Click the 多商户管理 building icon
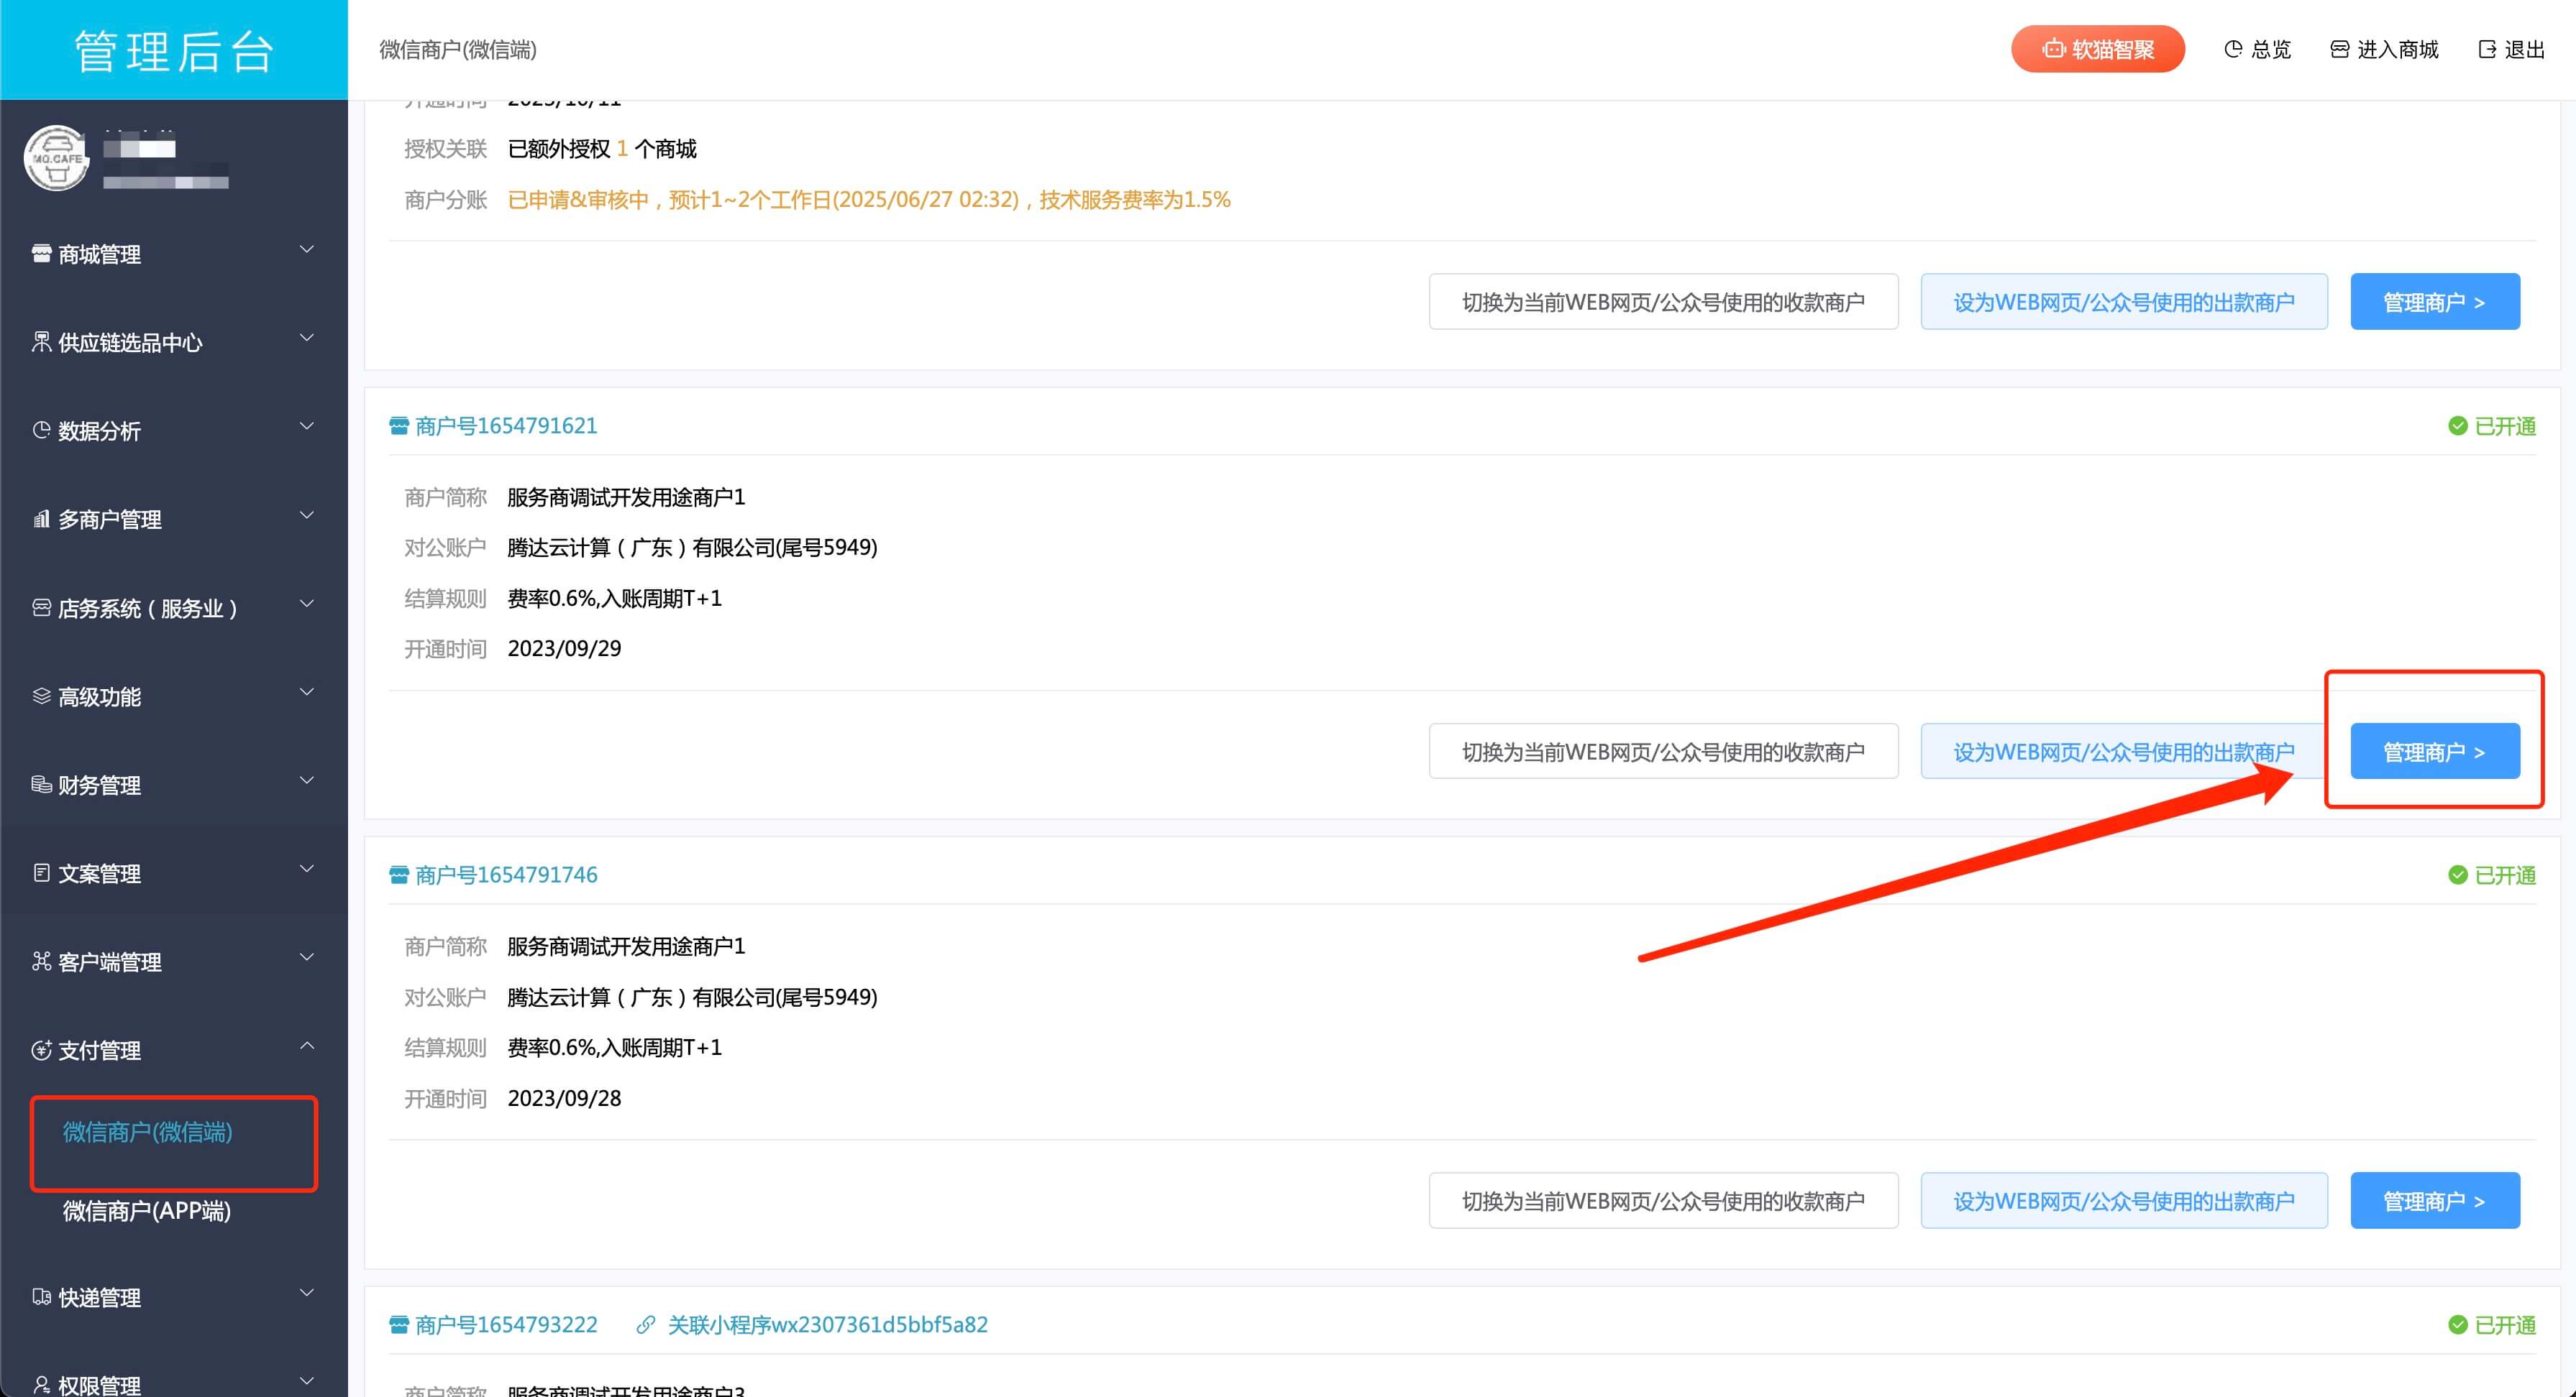 point(41,519)
